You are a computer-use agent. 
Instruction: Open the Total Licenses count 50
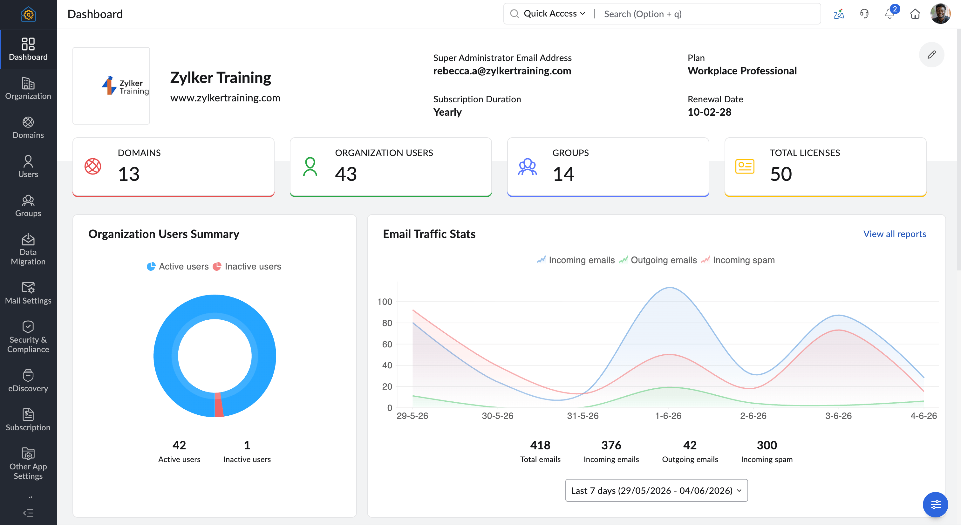click(x=781, y=174)
